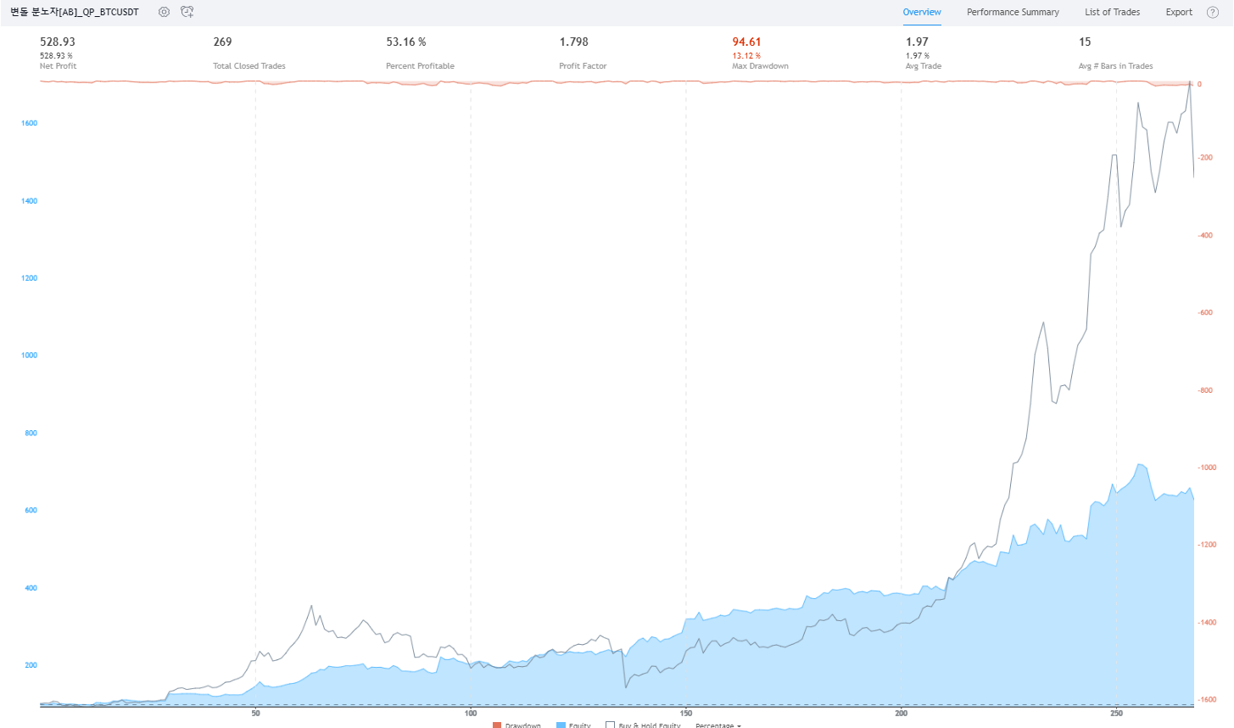Select the Net Profit value 528.93
The image size is (1234, 728).
point(58,42)
